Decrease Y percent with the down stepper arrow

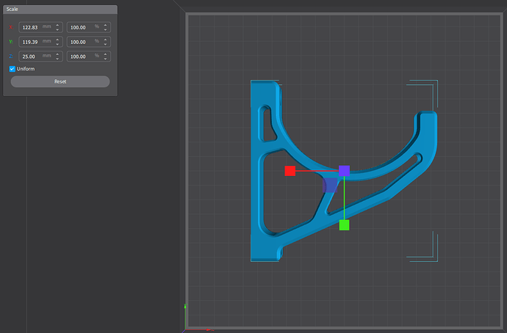105,44
